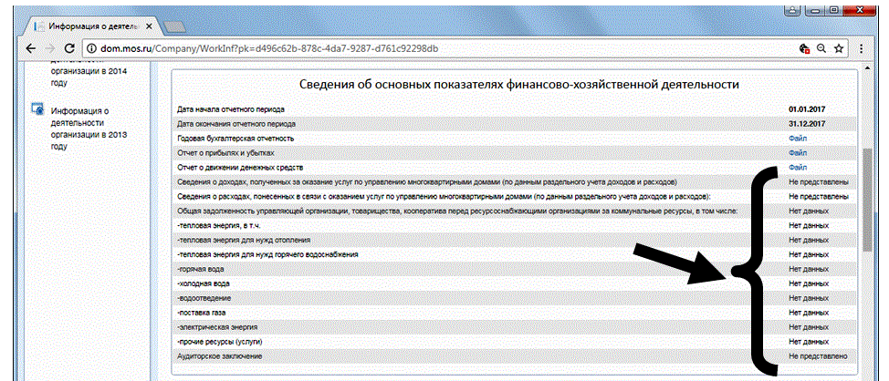Open 'Информация о деятельности организации в 2013 году' link
The image size is (889, 381).
click(x=89, y=129)
